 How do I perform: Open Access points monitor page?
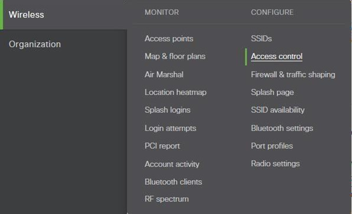tap(169, 39)
